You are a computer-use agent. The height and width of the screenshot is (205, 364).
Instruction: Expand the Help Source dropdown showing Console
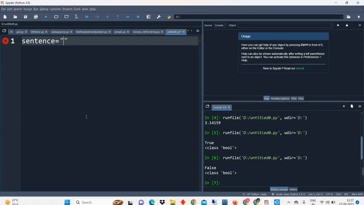pos(221,25)
